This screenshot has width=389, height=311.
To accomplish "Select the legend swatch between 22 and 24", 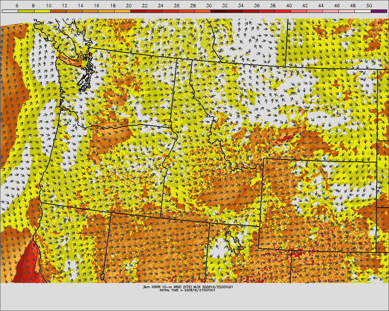I will (154, 11).
